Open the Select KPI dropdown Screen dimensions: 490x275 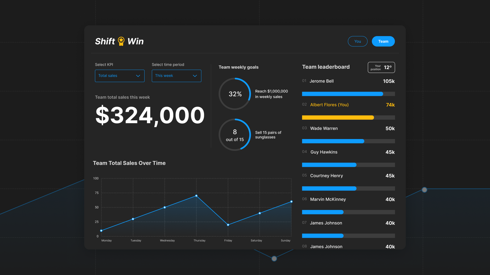[x=120, y=76]
